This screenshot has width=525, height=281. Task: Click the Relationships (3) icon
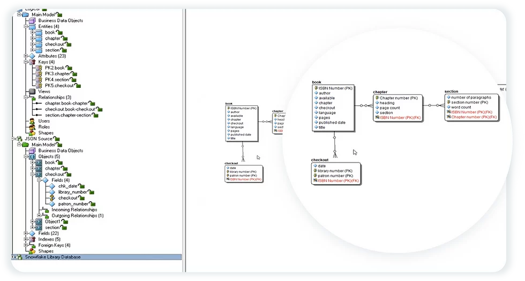33,97
